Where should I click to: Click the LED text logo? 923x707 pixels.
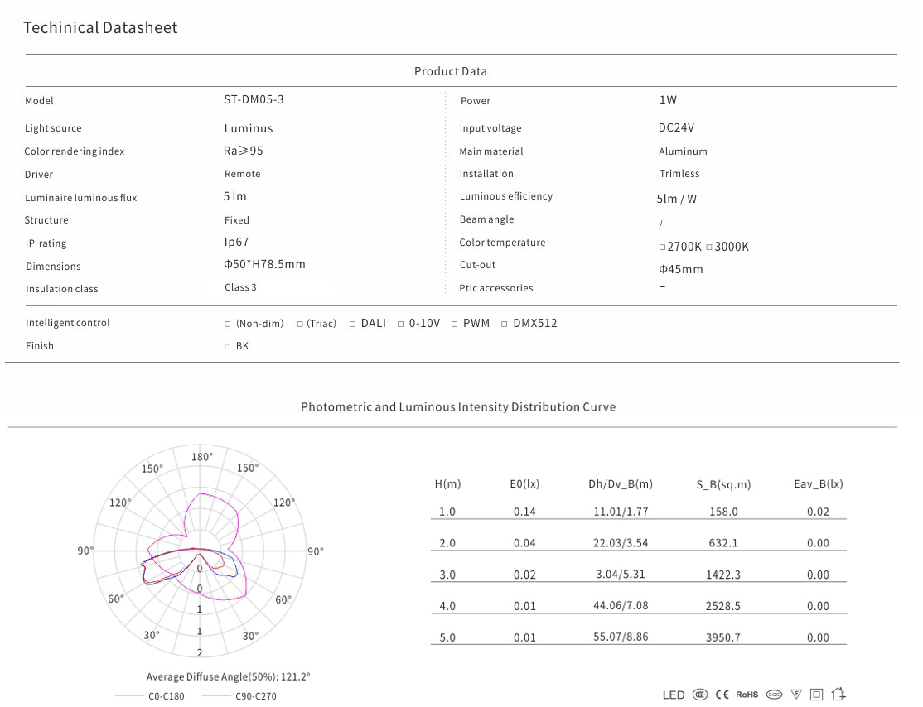pos(674,695)
